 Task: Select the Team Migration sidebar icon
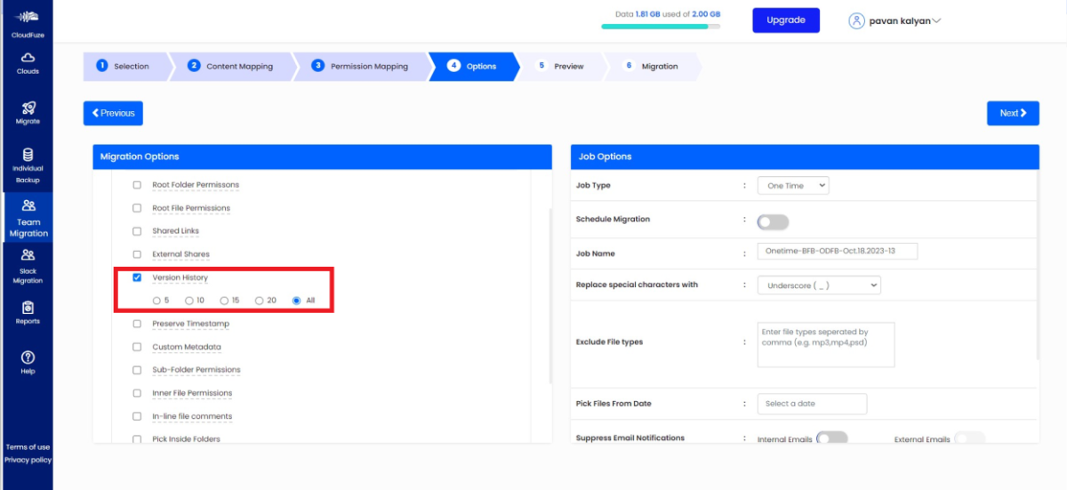point(28,206)
